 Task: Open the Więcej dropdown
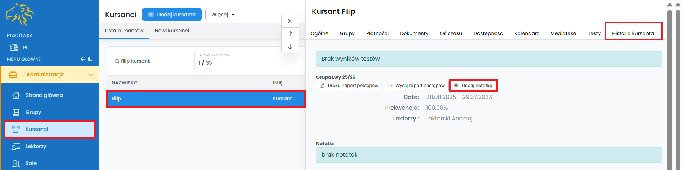[223, 15]
